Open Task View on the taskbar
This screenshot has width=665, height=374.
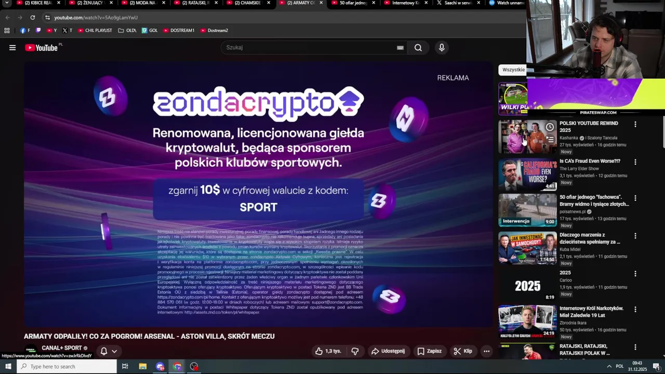(x=125, y=367)
